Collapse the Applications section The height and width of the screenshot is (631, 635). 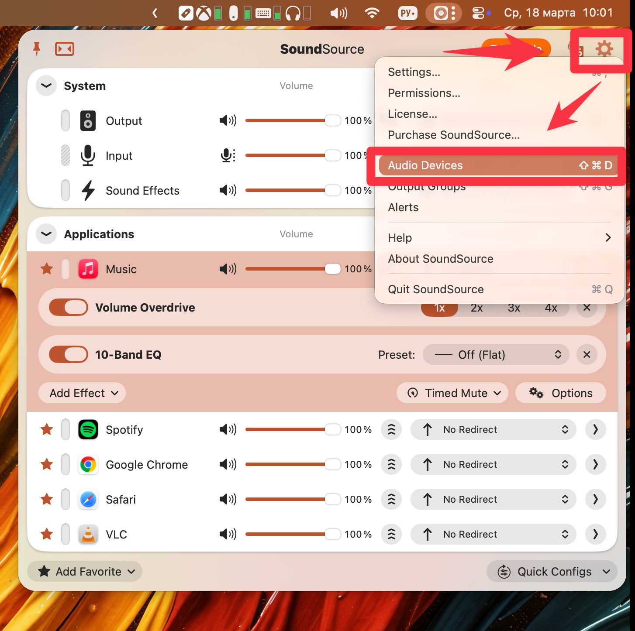coord(46,234)
